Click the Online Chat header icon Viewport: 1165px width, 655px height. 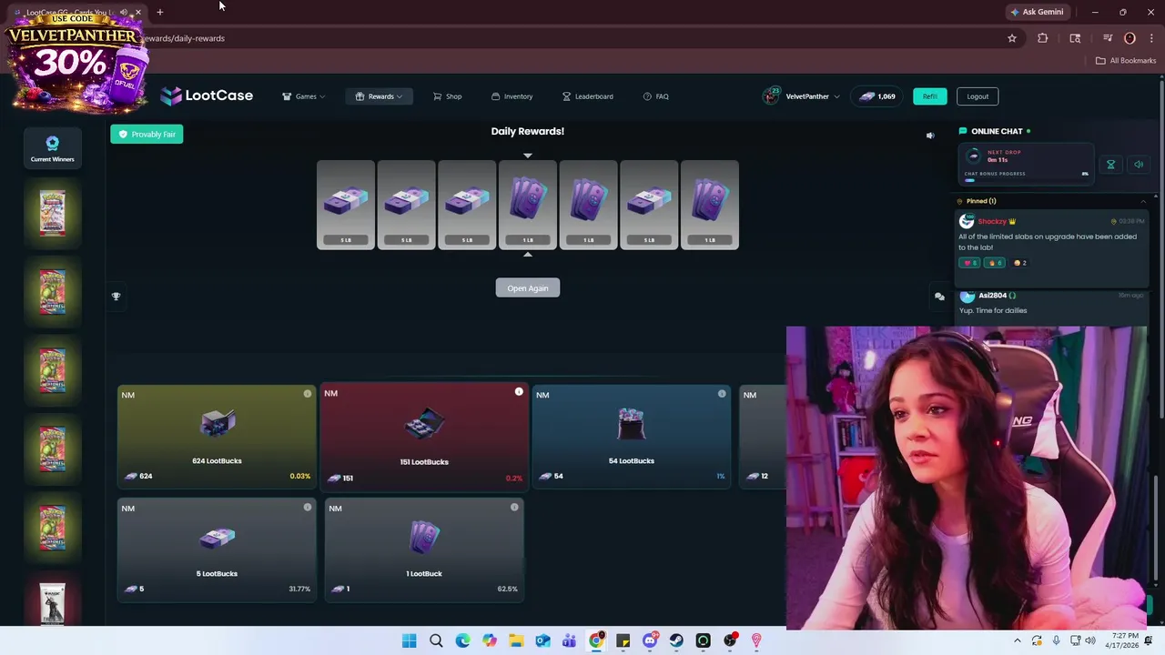click(x=963, y=131)
